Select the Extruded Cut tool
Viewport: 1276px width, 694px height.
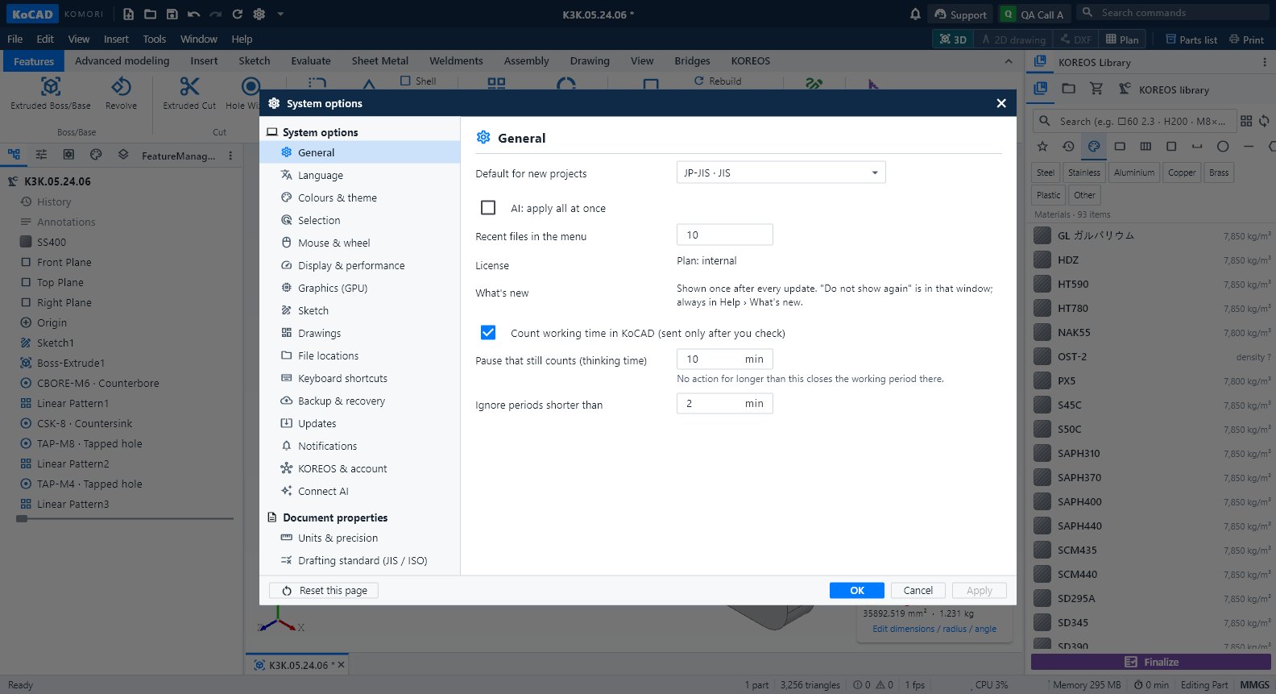tap(189, 94)
